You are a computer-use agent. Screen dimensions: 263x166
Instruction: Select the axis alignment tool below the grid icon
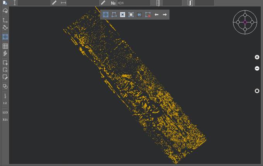tap(5, 53)
